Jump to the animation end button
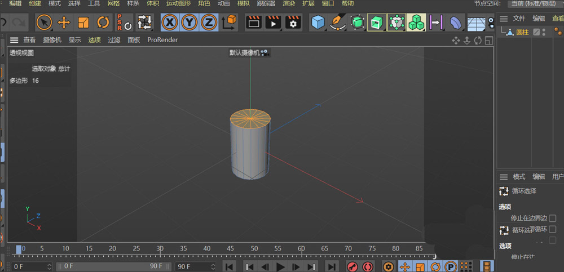Screen dimensions: 564x272 [332, 266]
